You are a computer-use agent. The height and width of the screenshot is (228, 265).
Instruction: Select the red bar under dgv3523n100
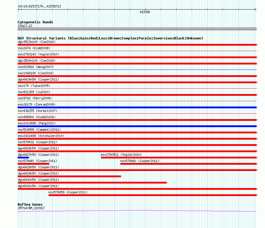tap(137, 45)
